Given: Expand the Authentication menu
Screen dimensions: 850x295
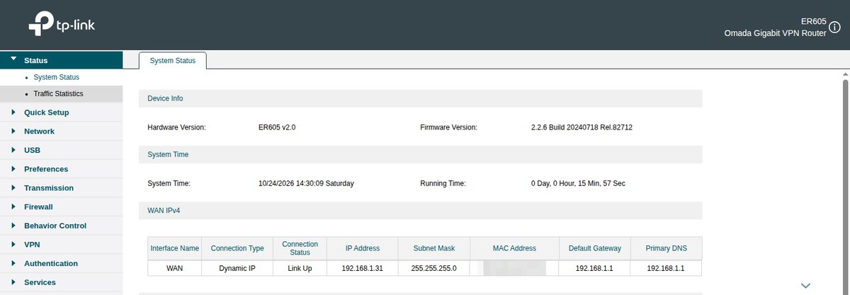Looking at the screenshot, I should pyautogui.click(x=61, y=263).
